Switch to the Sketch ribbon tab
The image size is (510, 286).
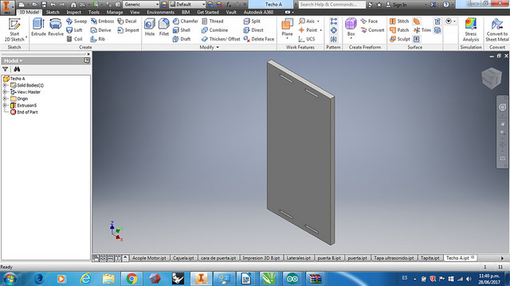pyautogui.click(x=53, y=13)
